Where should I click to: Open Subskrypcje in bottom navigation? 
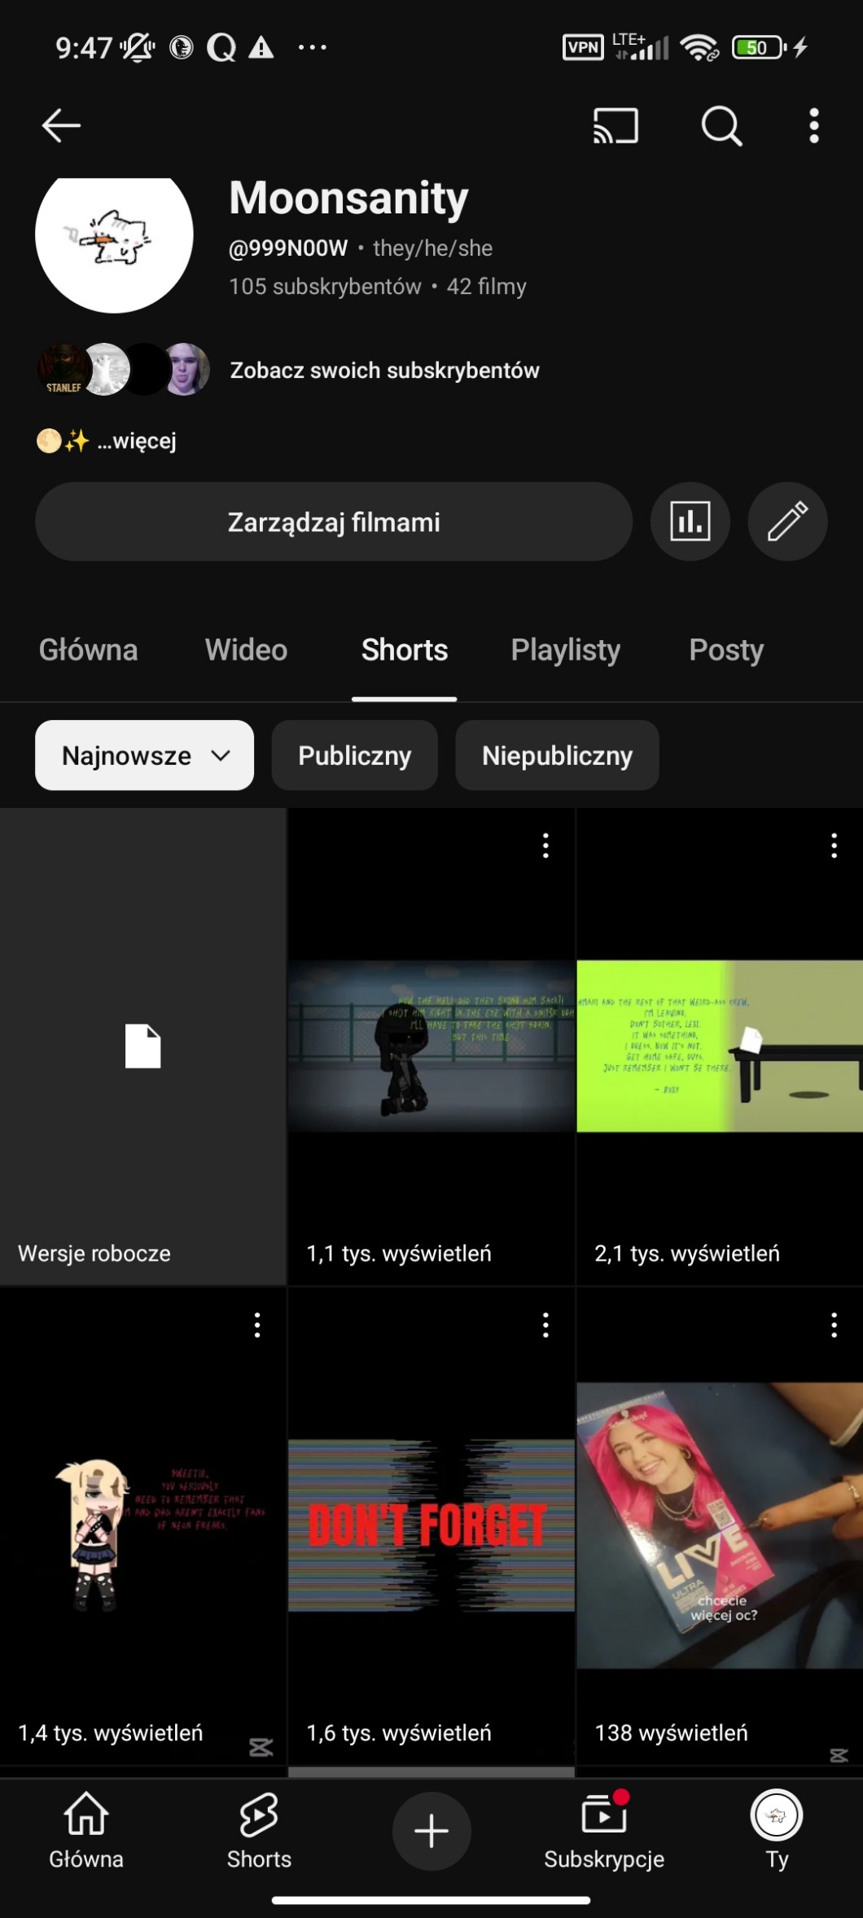coord(604,1832)
